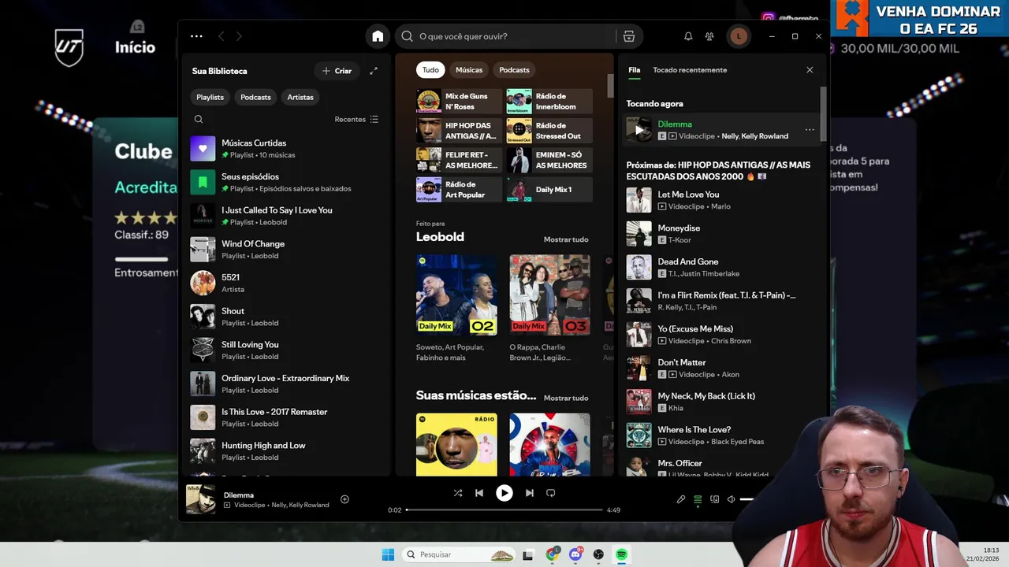Adjust the volume slider
1009x567 pixels.
(x=747, y=499)
